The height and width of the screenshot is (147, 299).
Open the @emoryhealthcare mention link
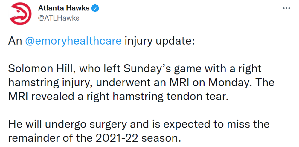[x=74, y=41]
